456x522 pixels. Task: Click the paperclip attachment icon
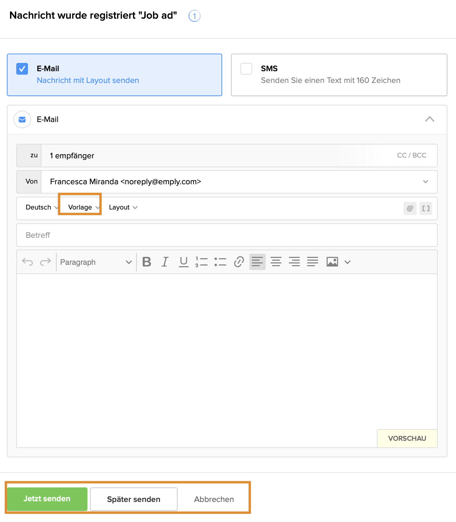click(410, 208)
